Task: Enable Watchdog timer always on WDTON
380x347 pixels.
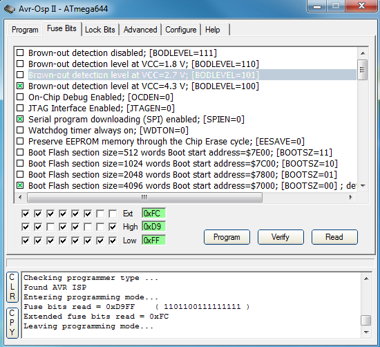Action: 20,130
